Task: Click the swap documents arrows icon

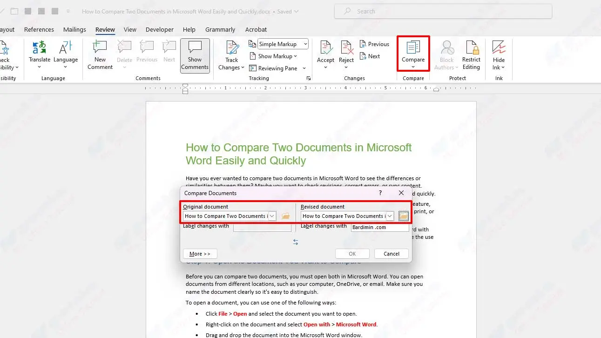Action: pyautogui.click(x=296, y=242)
